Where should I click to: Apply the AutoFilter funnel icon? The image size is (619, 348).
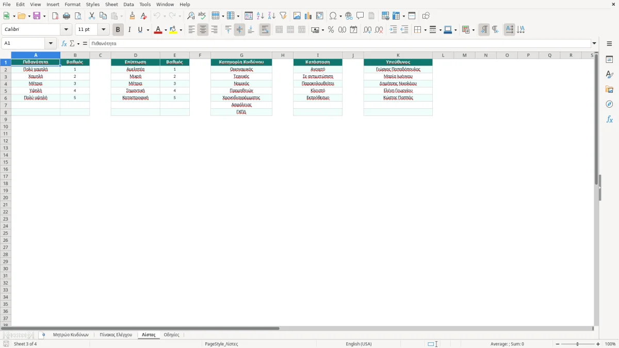coord(283,16)
